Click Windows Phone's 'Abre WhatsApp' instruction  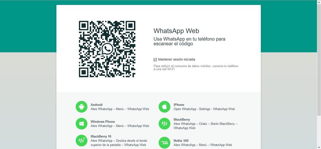120,126
